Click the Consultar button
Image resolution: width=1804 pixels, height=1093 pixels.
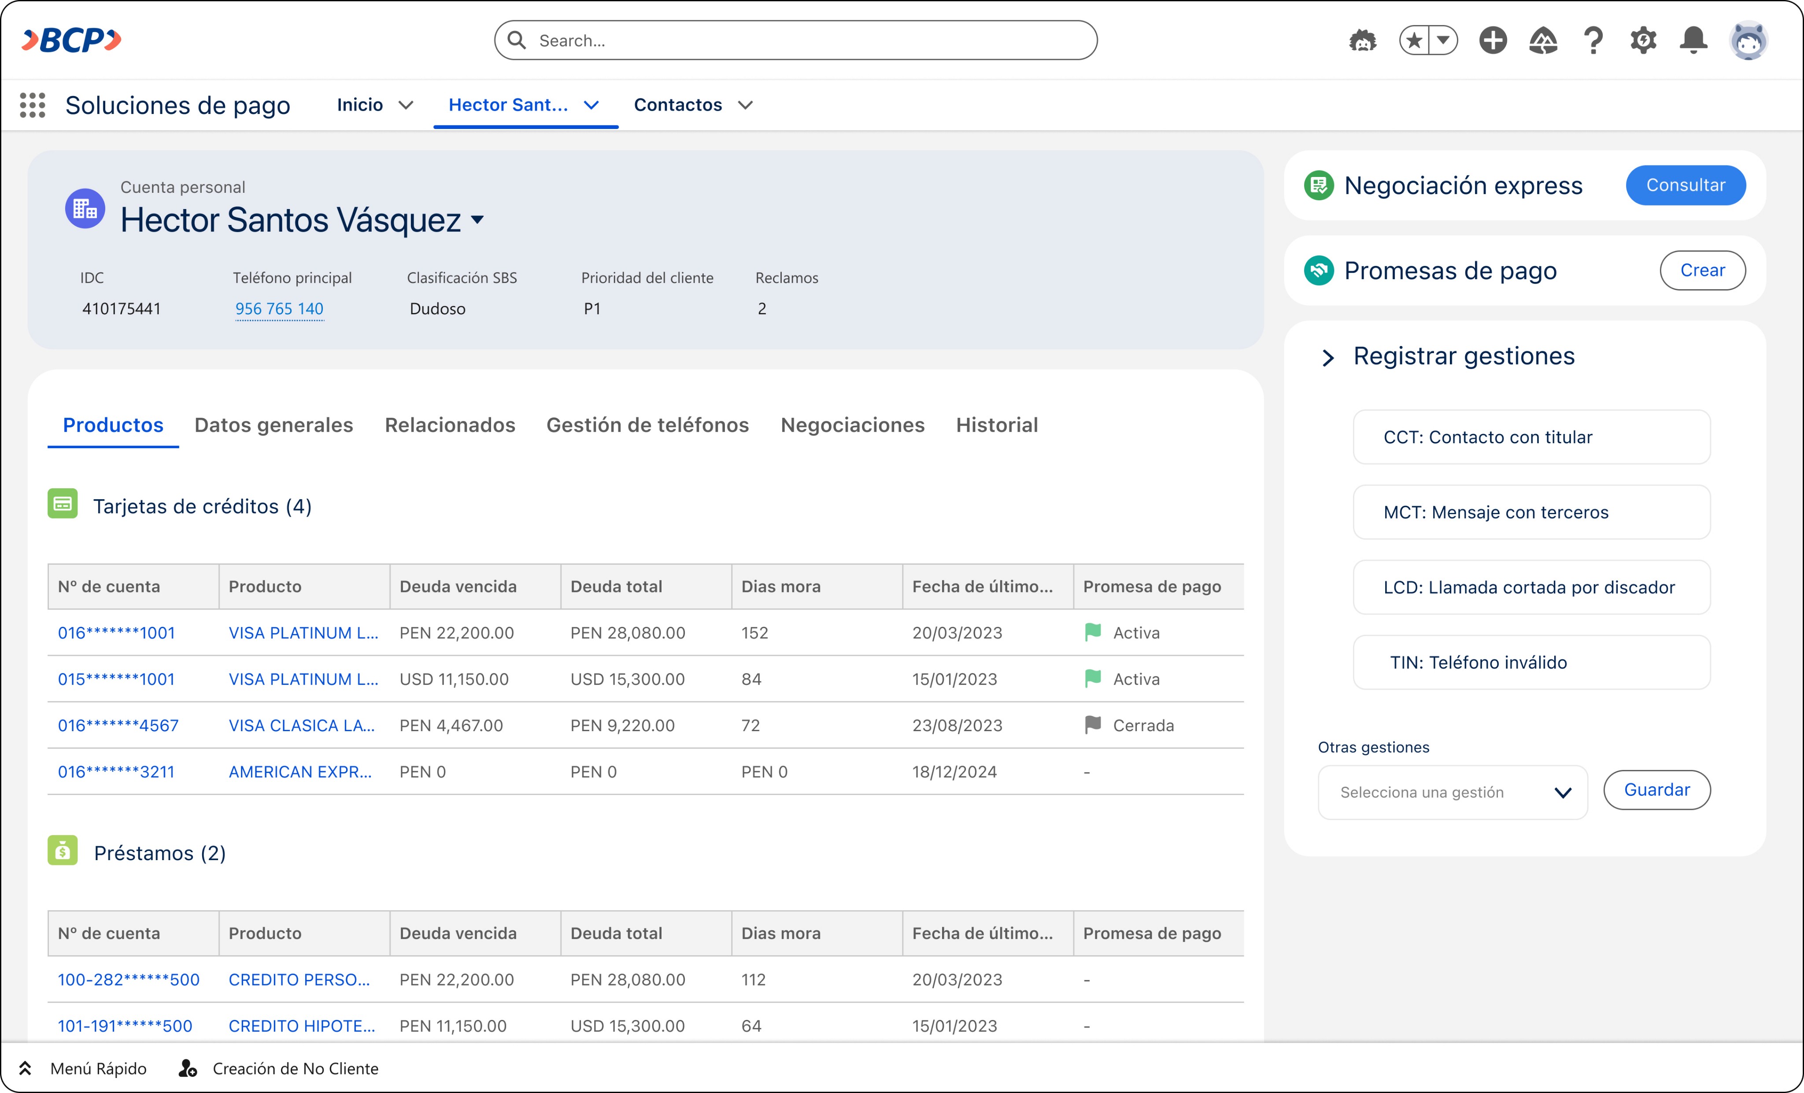(1686, 185)
